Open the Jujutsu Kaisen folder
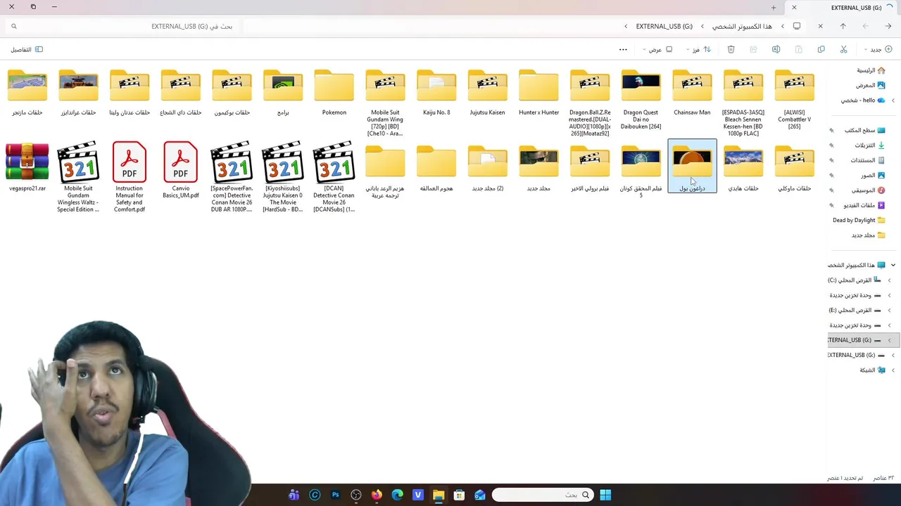901x506 pixels. point(487,93)
